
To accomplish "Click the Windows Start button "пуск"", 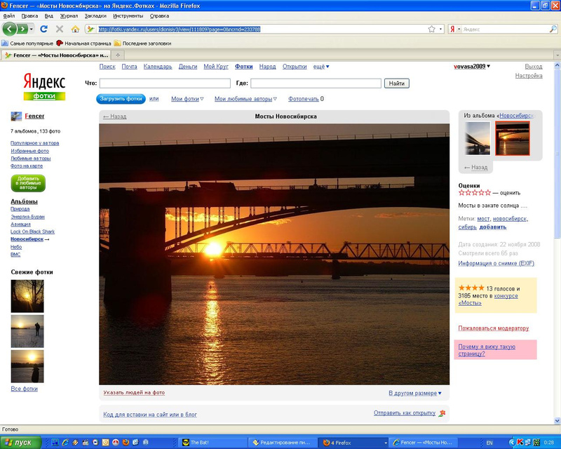I will pyautogui.click(x=21, y=443).
